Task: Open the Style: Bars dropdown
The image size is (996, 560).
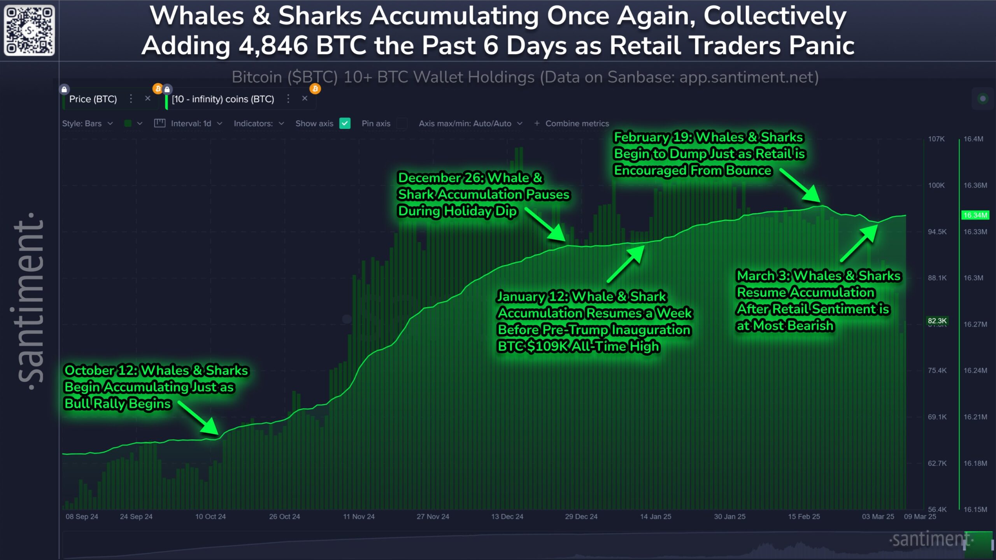Action: (x=87, y=123)
